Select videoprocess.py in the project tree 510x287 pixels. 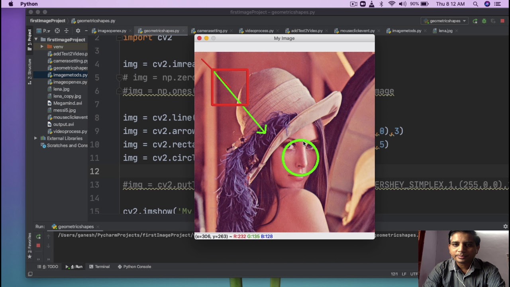[67, 131]
